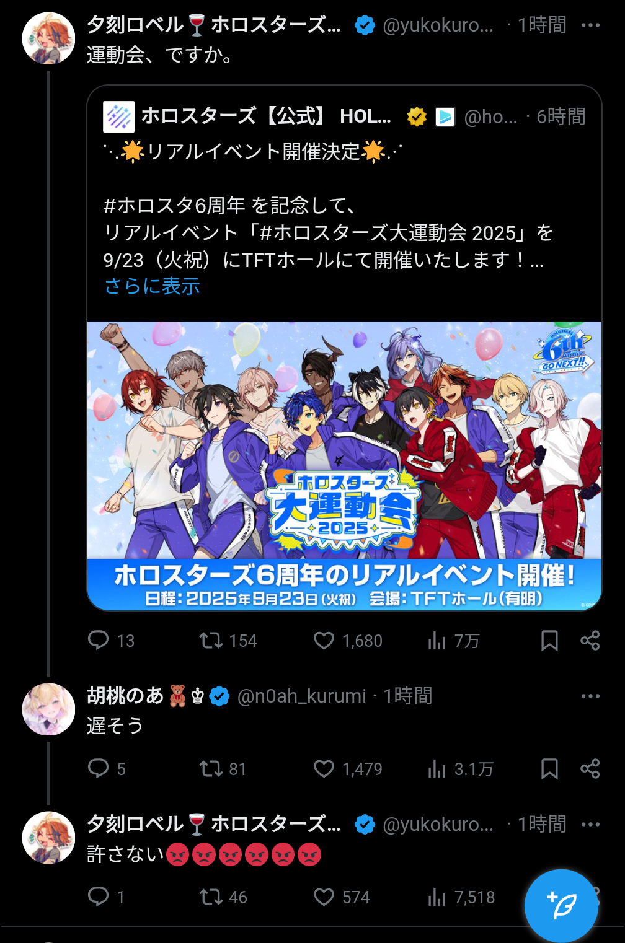
Task: Open the ホロスターズ大運動会 2025 event image
Action: pyautogui.click(x=345, y=465)
